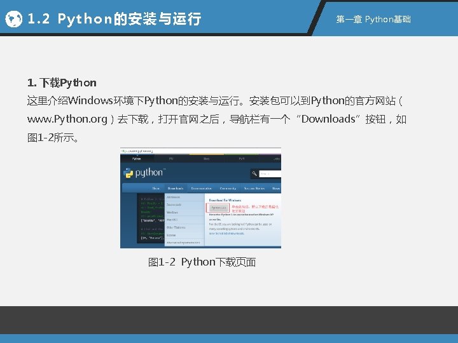This screenshot has height=343, width=458.
Task: Open the Community nav item
Action: pyautogui.click(x=228, y=189)
